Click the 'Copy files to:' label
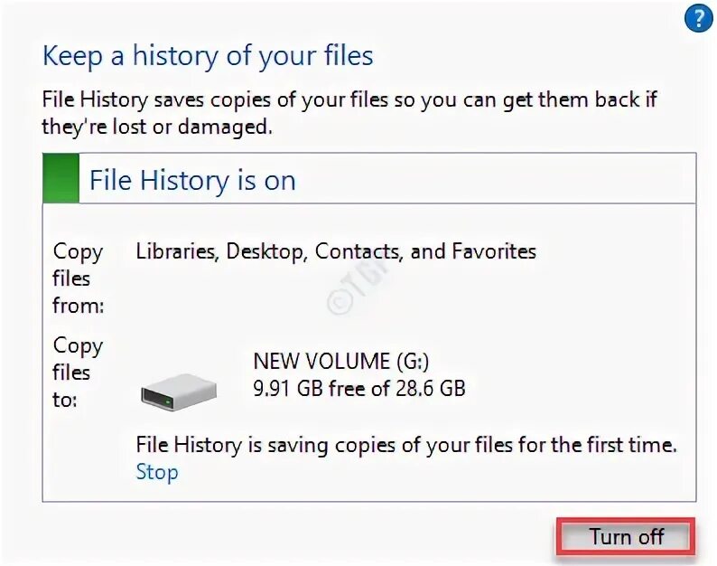The image size is (717, 566). pyautogui.click(x=78, y=372)
